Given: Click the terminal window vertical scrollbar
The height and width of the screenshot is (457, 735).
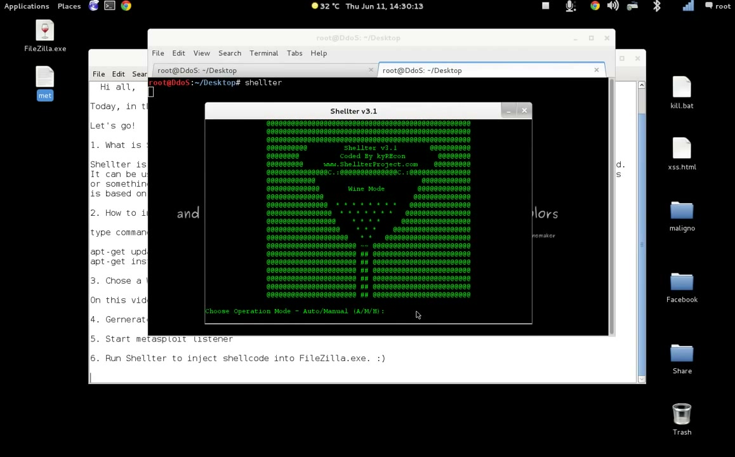Looking at the screenshot, I should 611,206.
